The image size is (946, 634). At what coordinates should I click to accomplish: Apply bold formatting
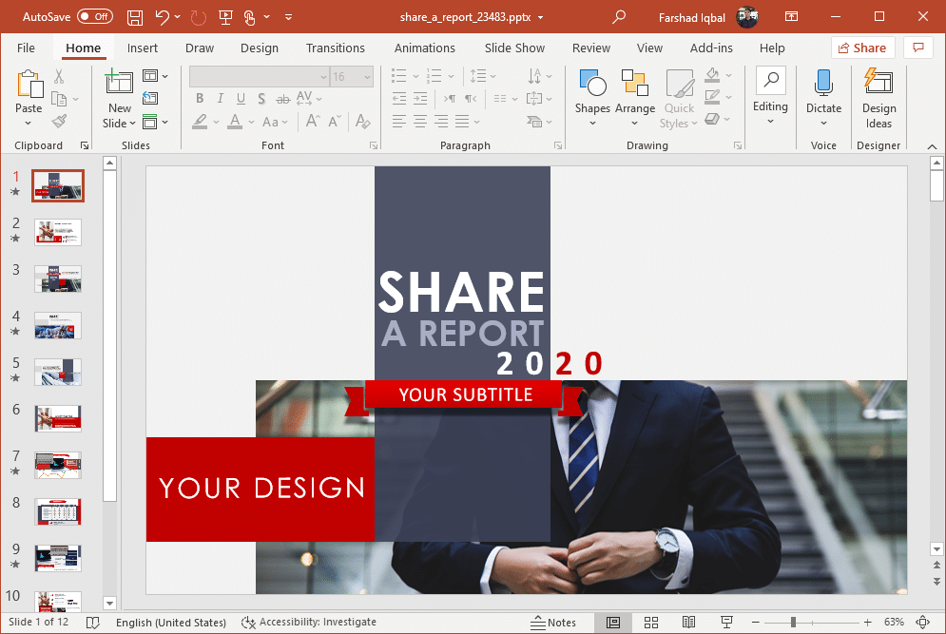(200, 98)
